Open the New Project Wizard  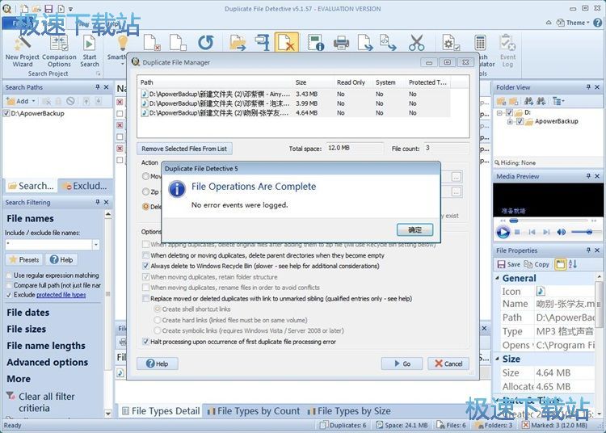22,52
